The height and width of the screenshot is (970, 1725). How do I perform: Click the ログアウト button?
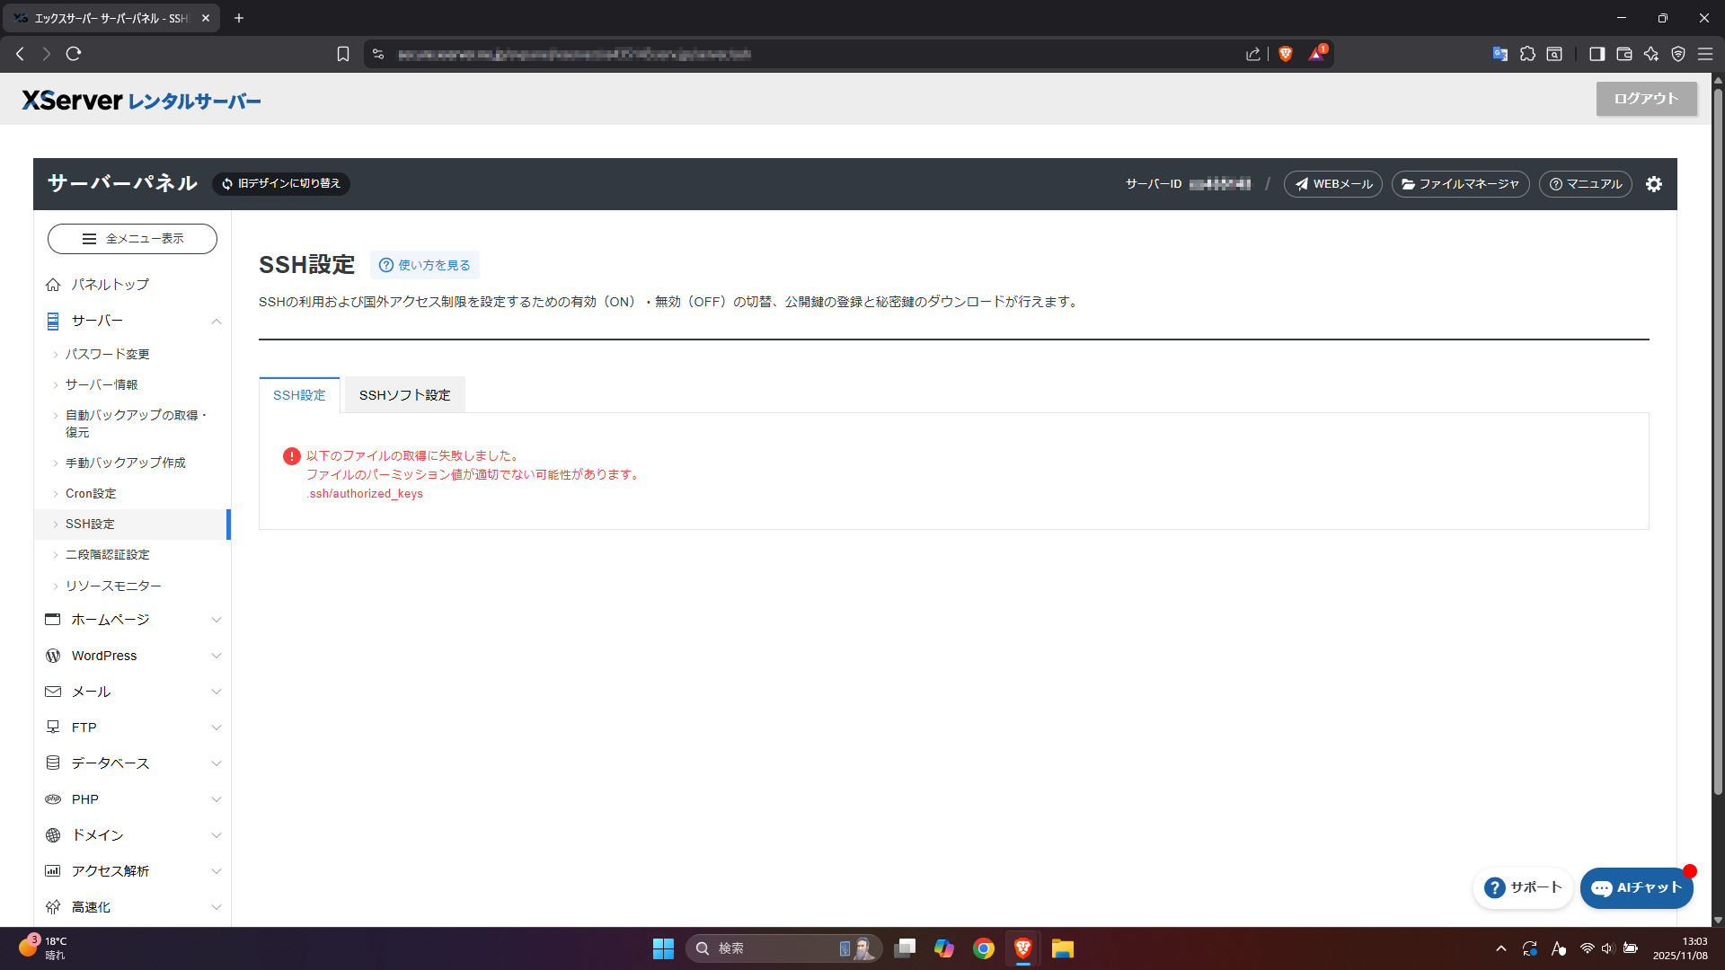[x=1646, y=99]
